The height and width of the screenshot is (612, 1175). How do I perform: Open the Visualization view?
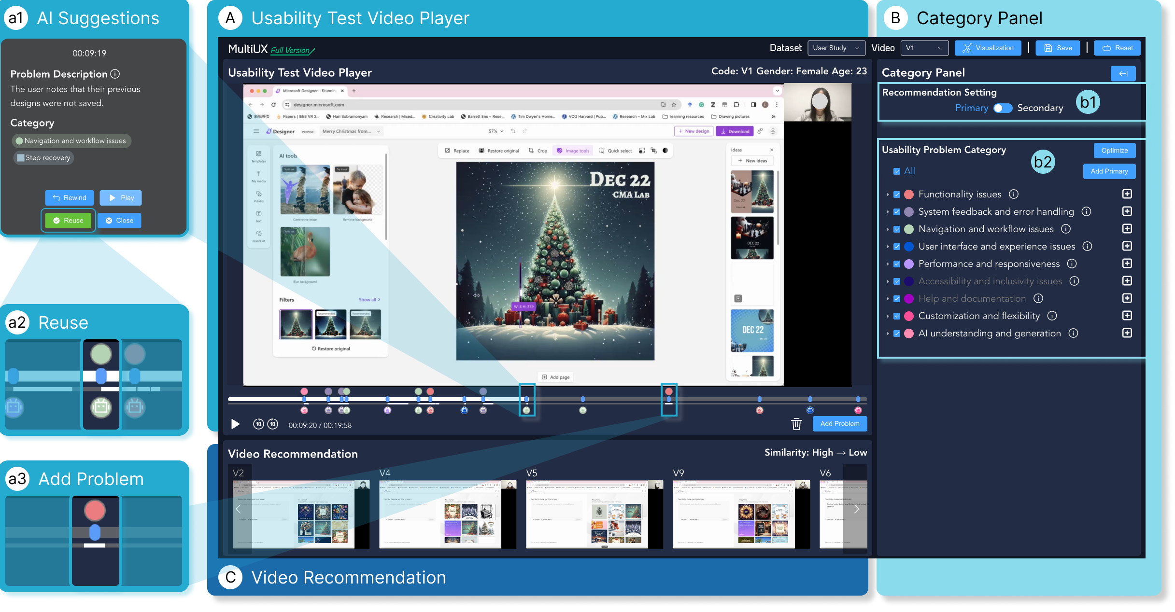[988, 48]
